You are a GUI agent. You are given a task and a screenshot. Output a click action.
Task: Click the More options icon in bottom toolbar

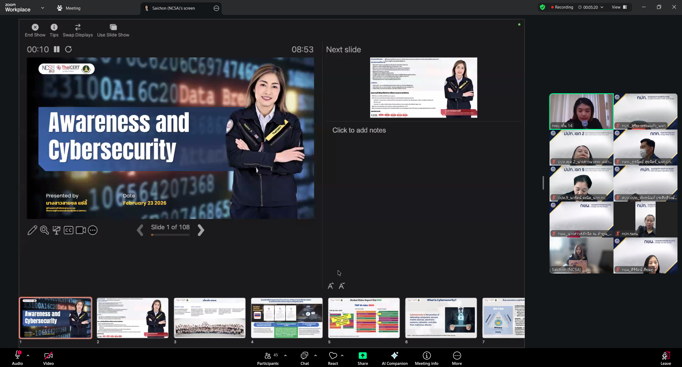pyautogui.click(x=457, y=356)
